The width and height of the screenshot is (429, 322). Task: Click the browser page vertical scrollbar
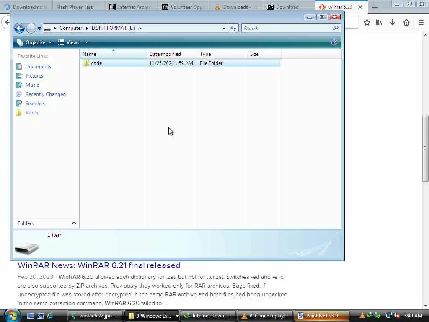425,148
